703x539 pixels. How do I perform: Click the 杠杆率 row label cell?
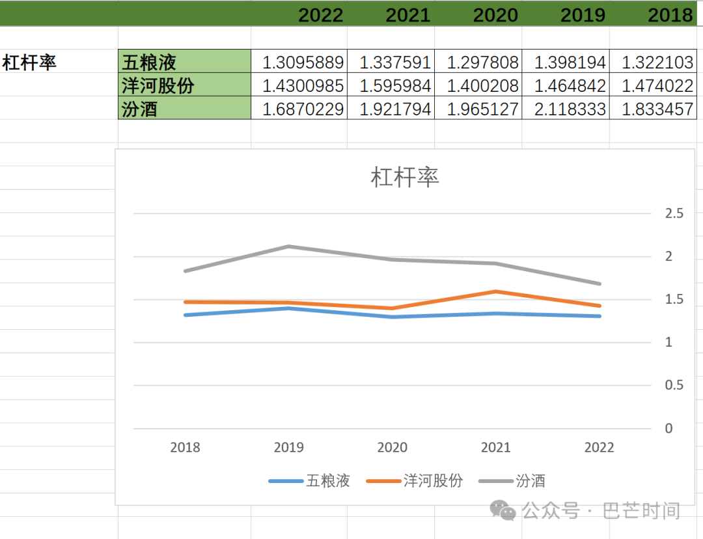tap(59, 62)
